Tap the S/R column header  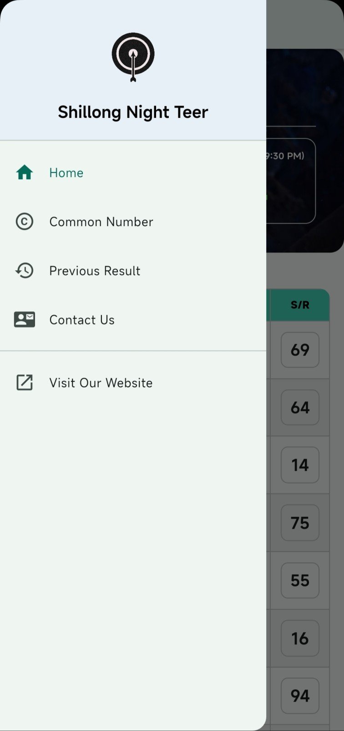pyautogui.click(x=300, y=305)
